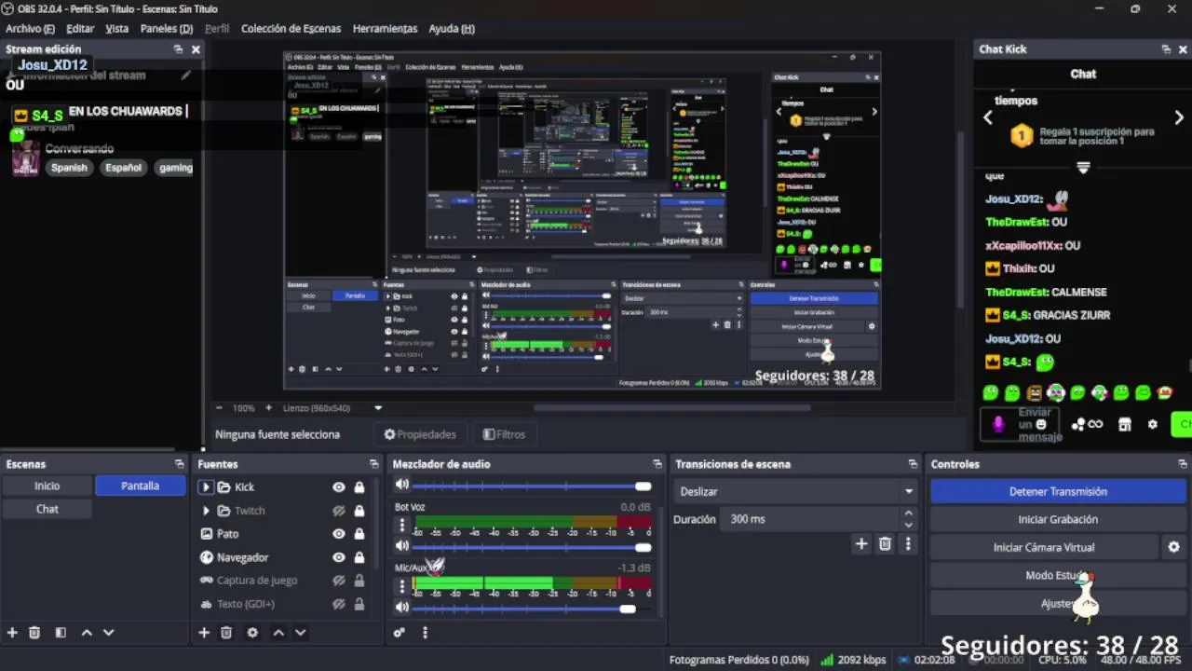Expand the Kick source group

pos(206,486)
